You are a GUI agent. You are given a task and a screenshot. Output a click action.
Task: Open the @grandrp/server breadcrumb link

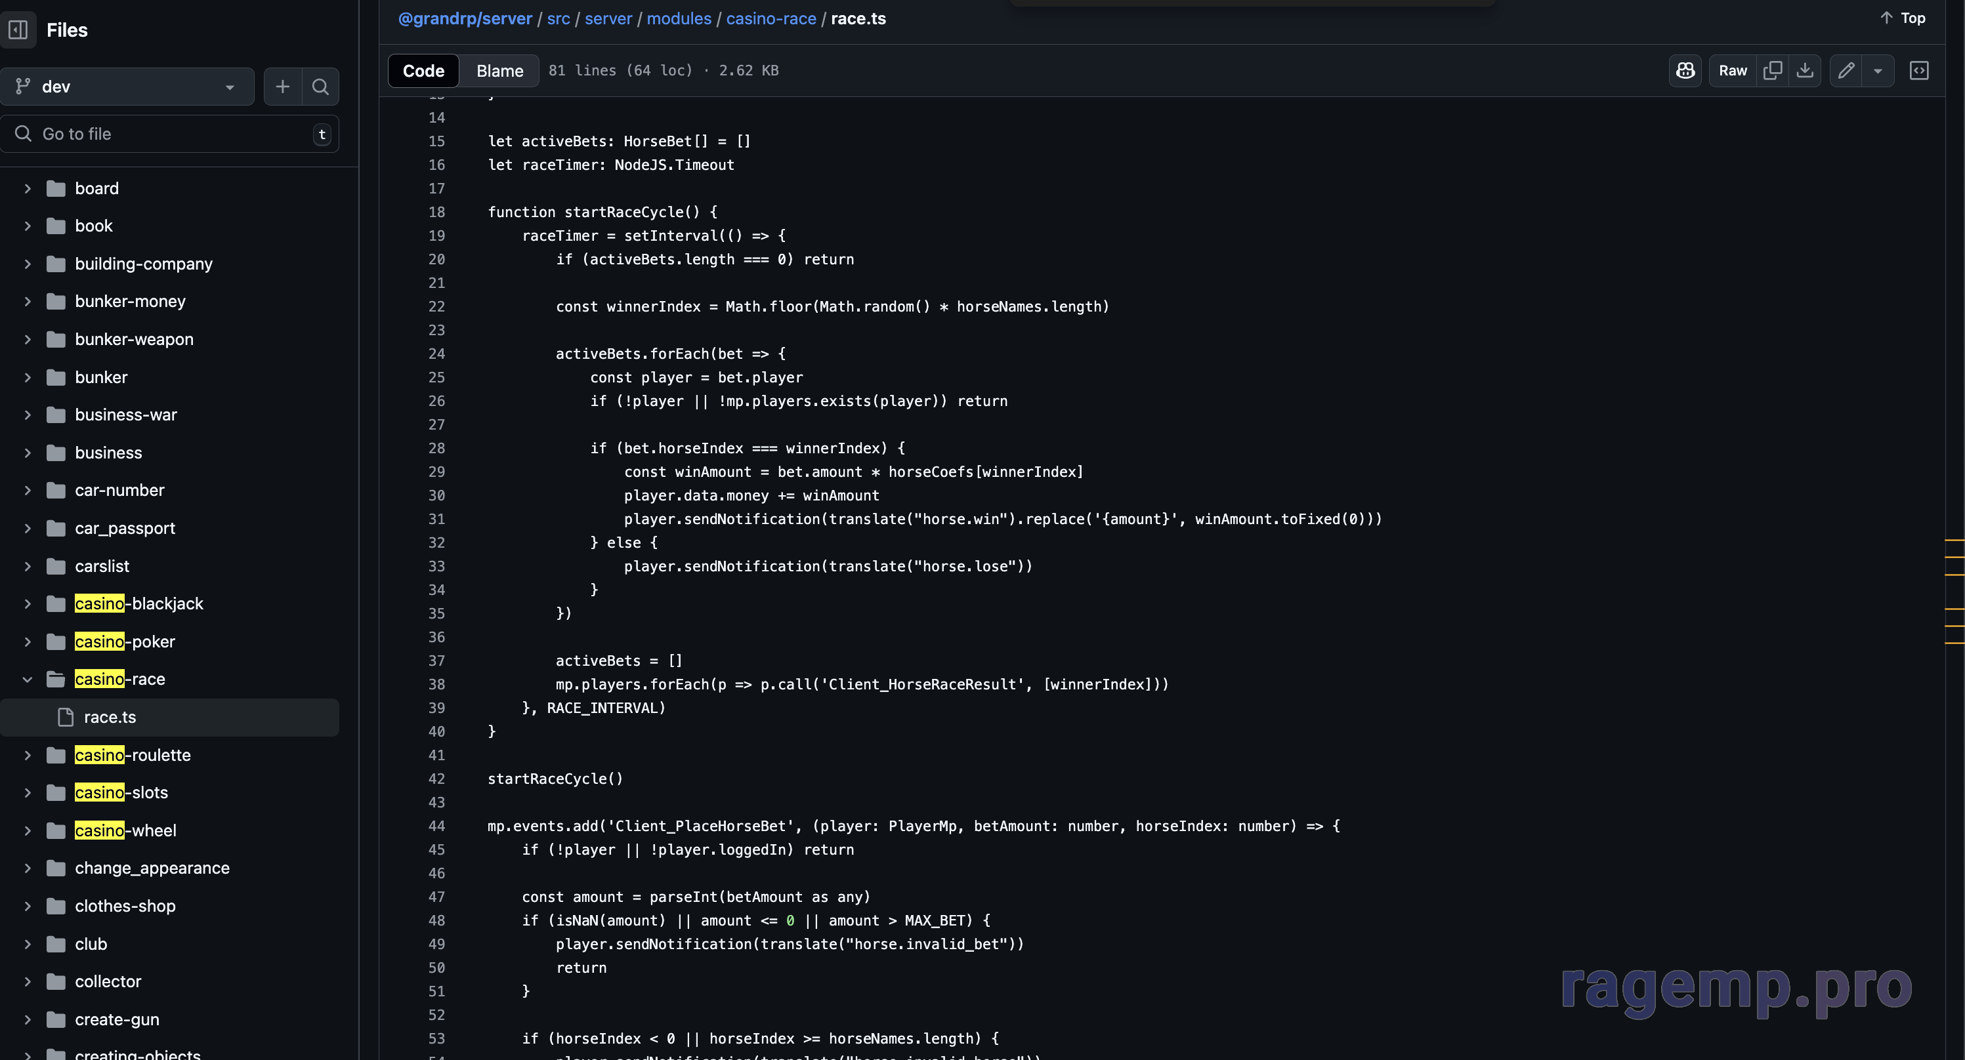[465, 18]
